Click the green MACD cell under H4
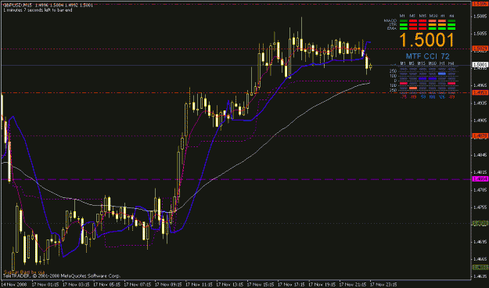The image size is (489, 288). pyautogui.click(x=451, y=20)
